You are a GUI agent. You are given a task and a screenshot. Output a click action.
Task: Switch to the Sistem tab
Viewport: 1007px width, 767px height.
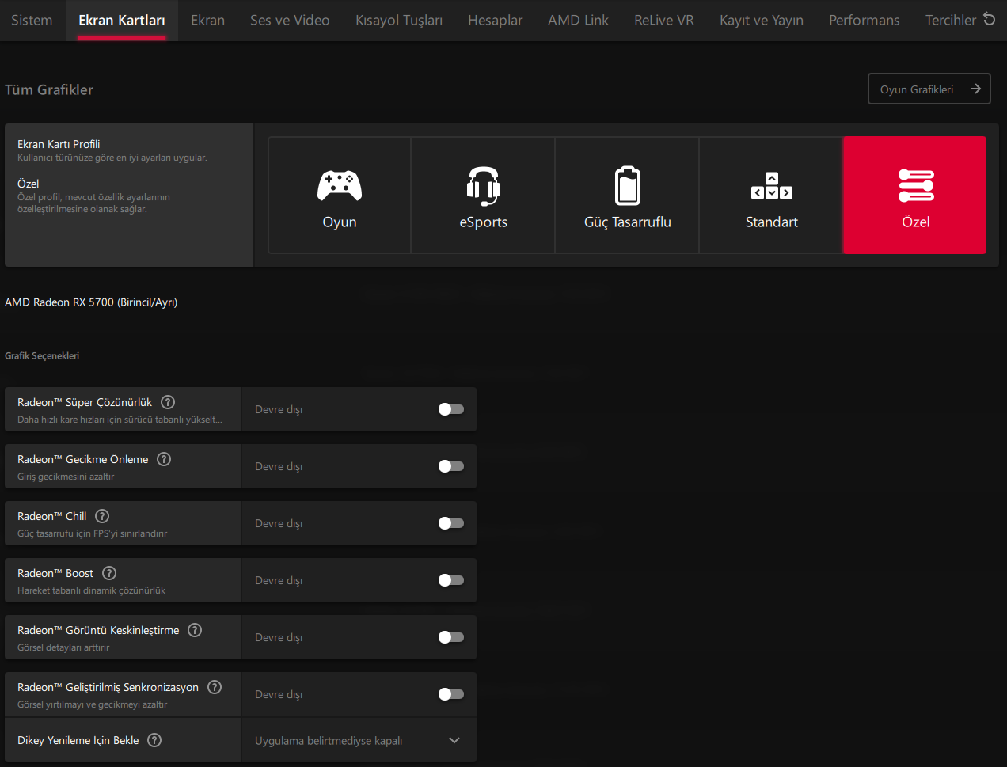[x=32, y=20]
